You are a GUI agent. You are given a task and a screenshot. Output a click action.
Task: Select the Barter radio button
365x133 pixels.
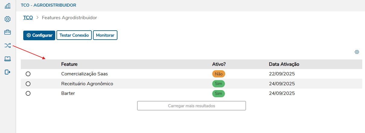point(28,93)
